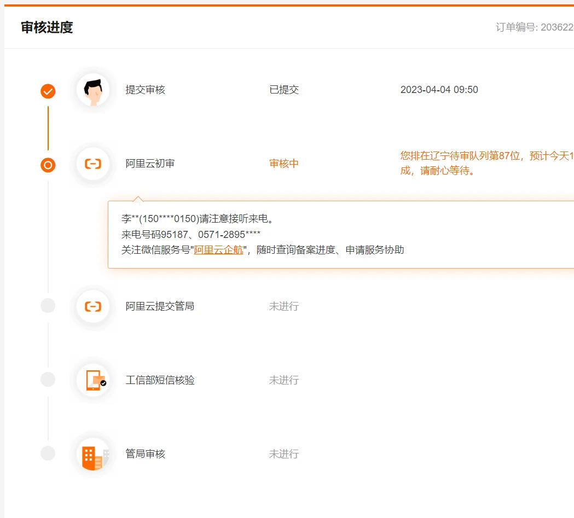Click the Aliyun logo beside 阿里云提交管局

tap(93, 306)
